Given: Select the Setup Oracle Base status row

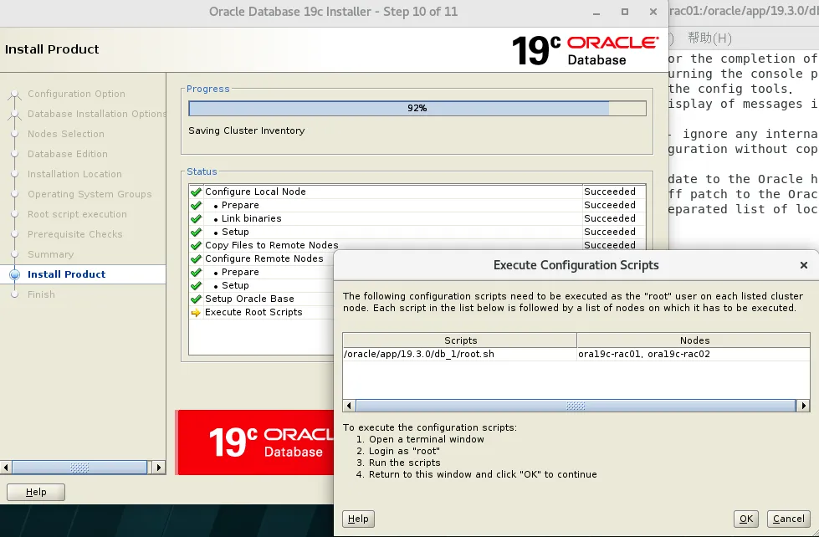Looking at the screenshot, I should click(261, 299).
